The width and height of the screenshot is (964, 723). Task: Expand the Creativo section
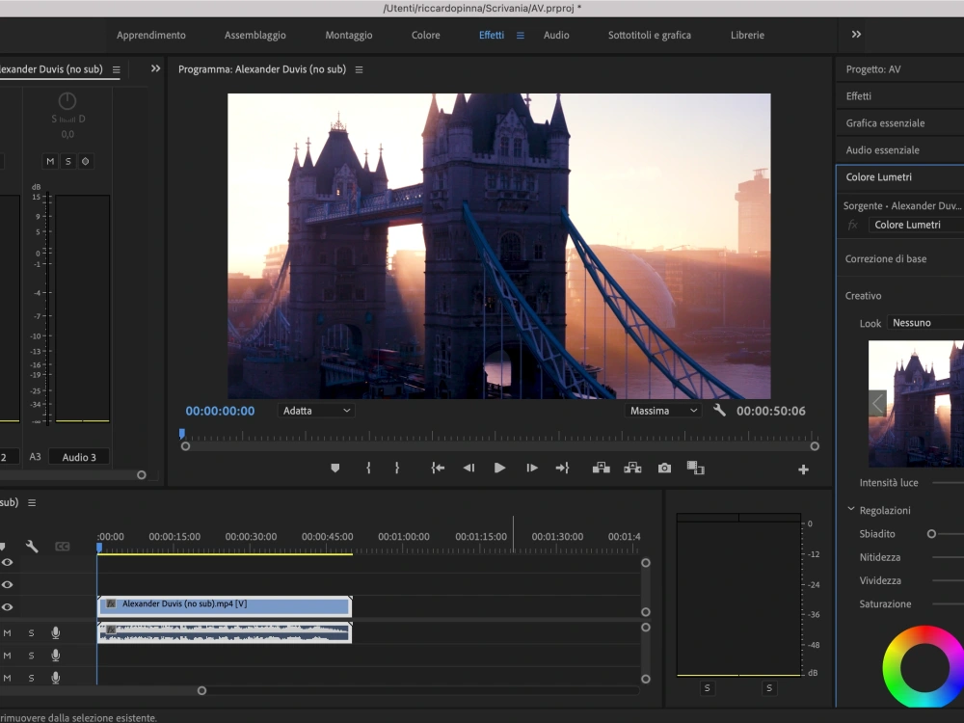[x=863, y=296]
